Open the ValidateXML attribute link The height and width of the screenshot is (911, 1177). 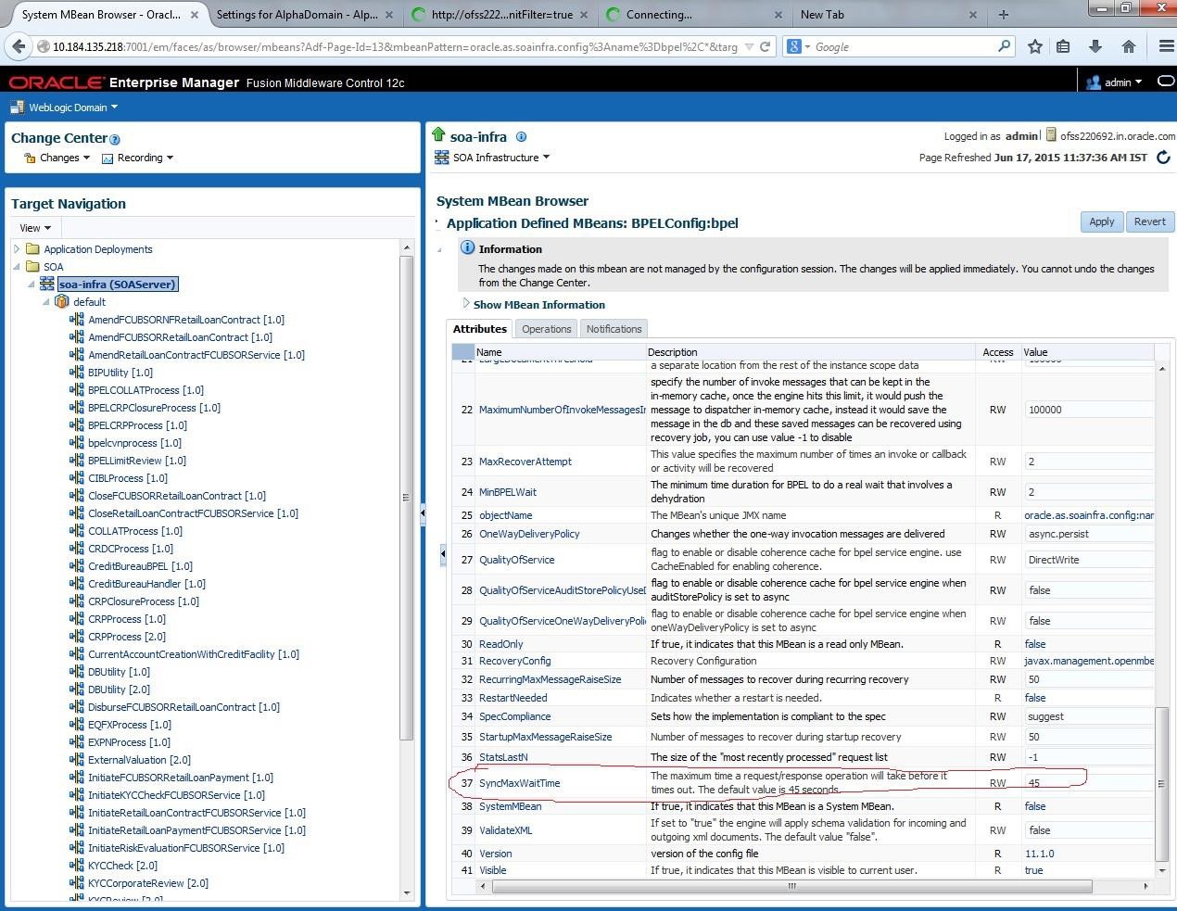(505, 830)
